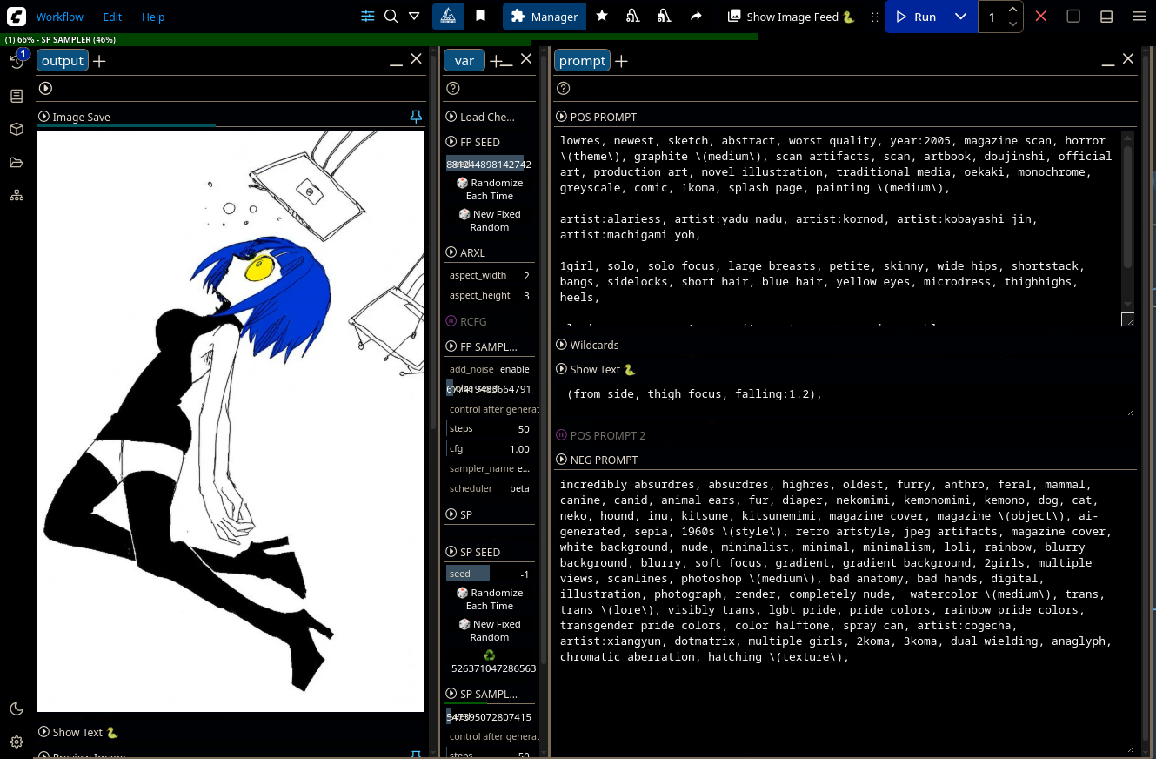Adjust the SP SEED seed slider
Viewport: 1156px width, 759px height.
point(489,574)
